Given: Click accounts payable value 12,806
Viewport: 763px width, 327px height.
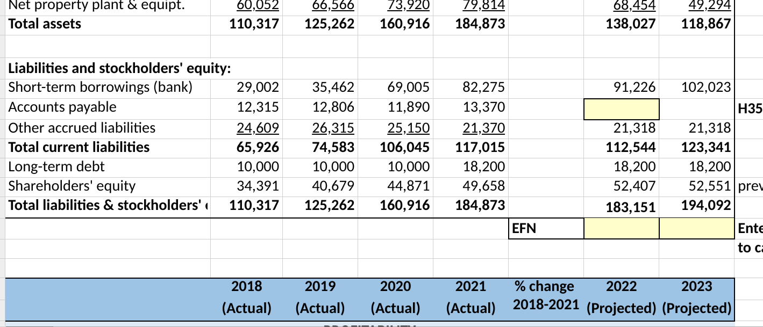Looking at the screenshot, I should 333,107.
